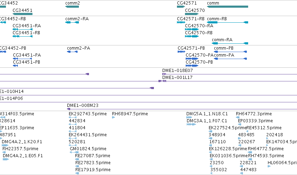
Task: Select the 411804 feature
Action: click(73, 132)
